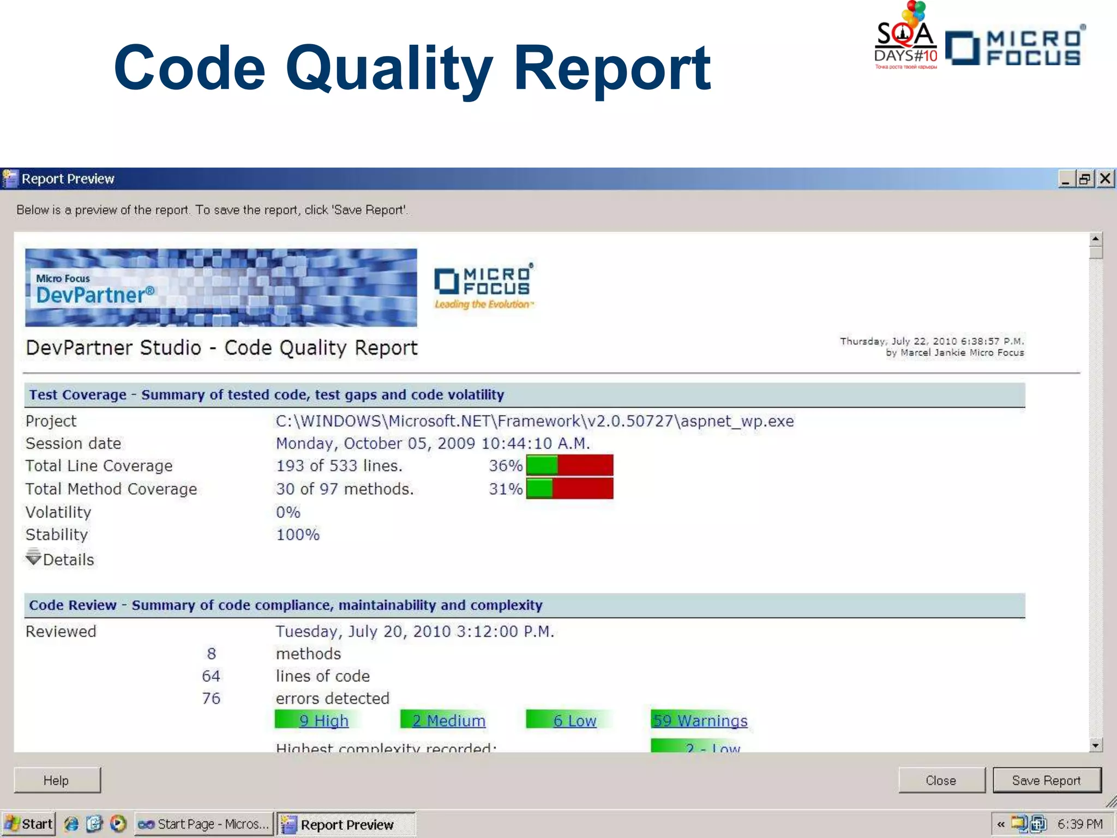Click the Test Coverage section header
Screen dimensions: 1117x838
click(525, 395)
